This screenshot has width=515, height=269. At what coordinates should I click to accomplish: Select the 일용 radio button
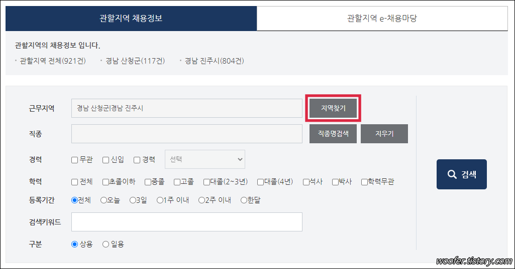point(106,244)
